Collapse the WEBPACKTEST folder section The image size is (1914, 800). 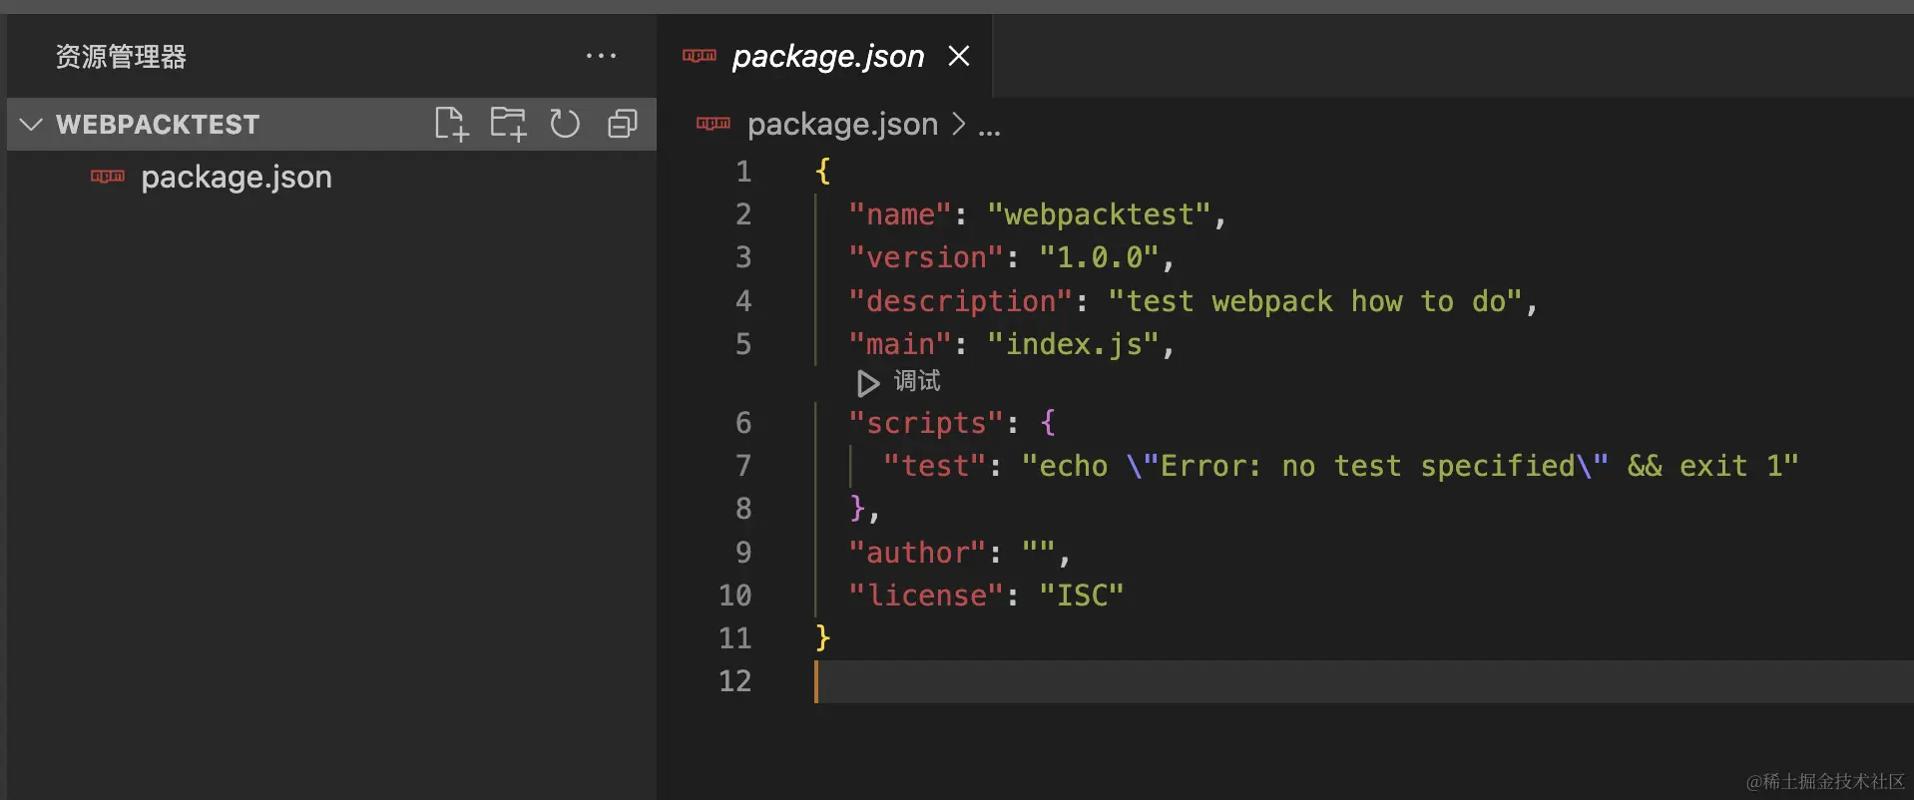coord(31,125)
